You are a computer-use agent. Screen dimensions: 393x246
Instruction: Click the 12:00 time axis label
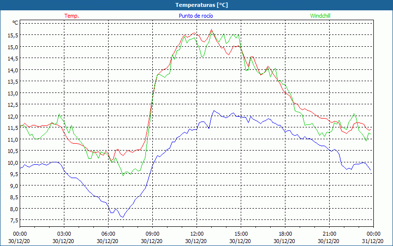point(197,234)
